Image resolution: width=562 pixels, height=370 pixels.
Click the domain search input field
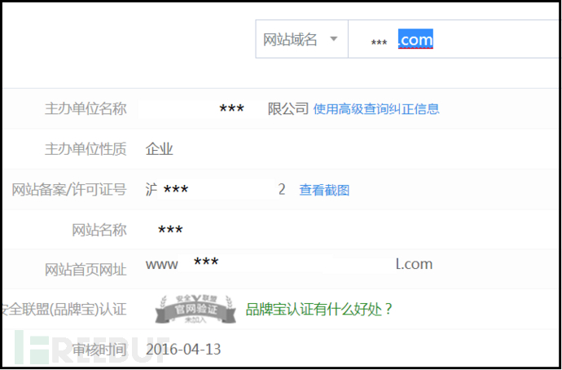(x=454, y=39)
